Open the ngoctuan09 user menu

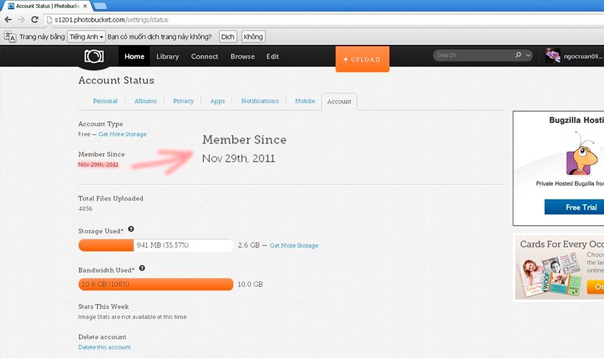tap(583, 56)
